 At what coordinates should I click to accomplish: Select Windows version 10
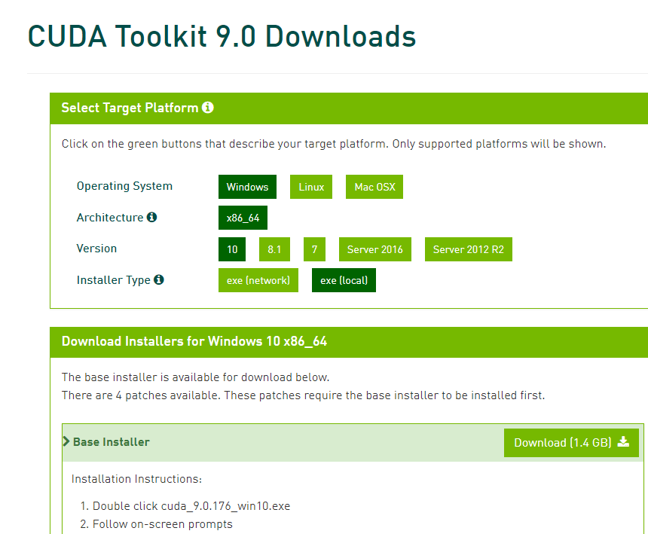[232, 249]
